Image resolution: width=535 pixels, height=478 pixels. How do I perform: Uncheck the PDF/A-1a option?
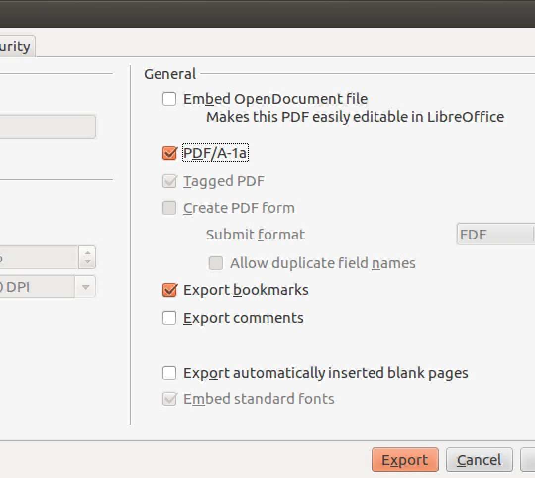170,153
